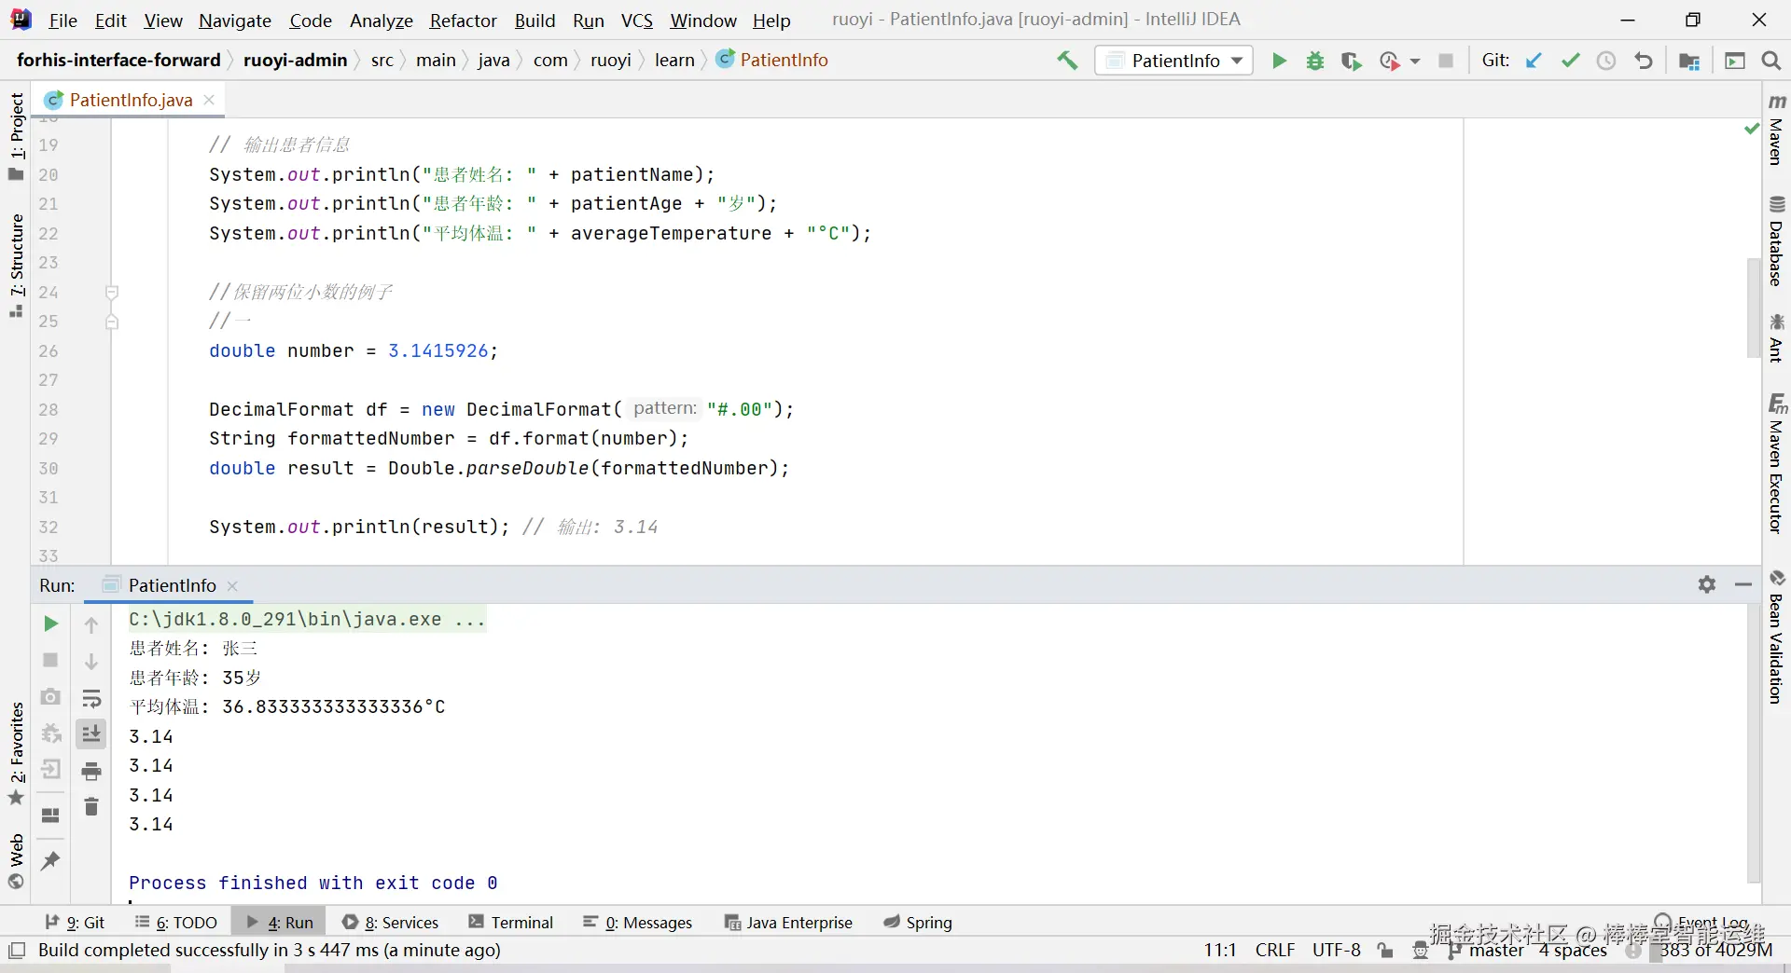
Task: Jump up the stack trace arrow
Action: pos(91,624)
